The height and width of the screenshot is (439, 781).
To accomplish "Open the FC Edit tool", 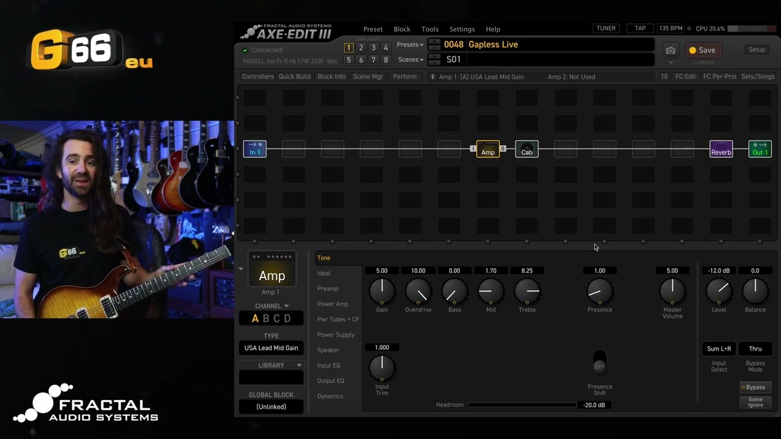I will [685, 77].
